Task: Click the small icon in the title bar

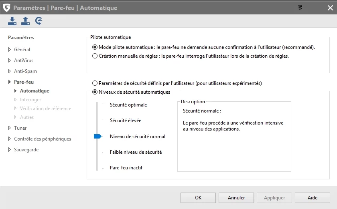Action: click(x=300, y=8)
